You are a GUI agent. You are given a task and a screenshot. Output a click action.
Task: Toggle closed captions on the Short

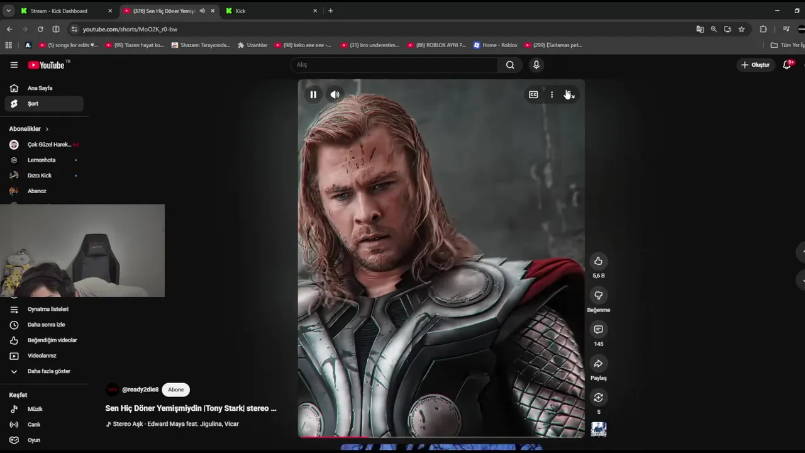pyautogui.click(x=533, y=94)
